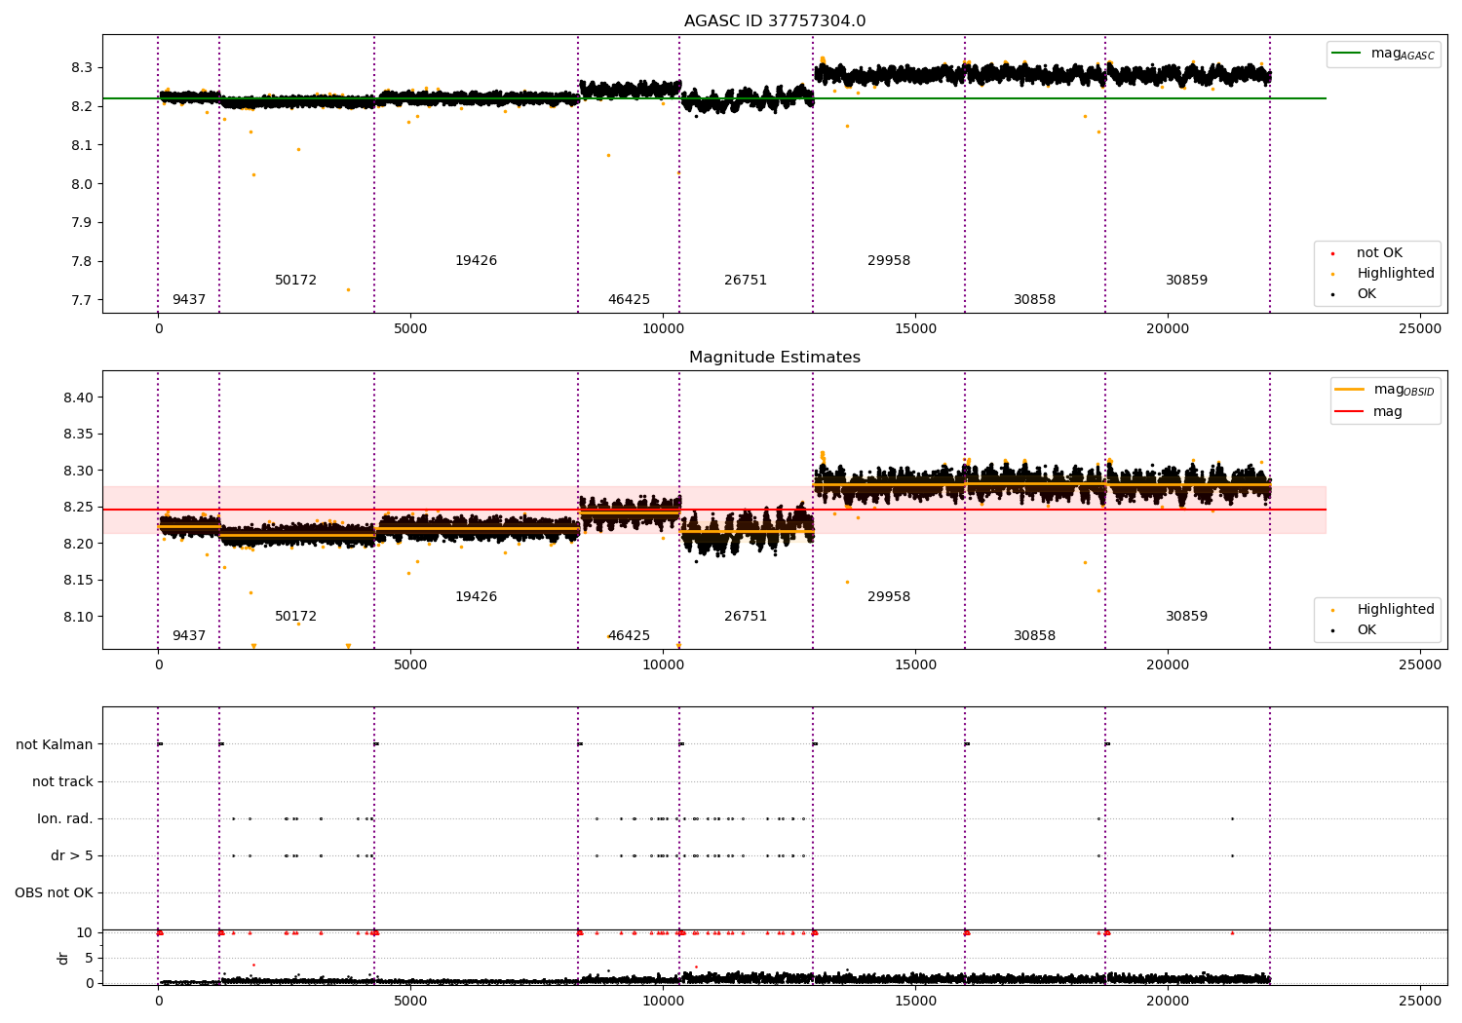Click the 'AGASC ID 37757304.0' plot title
This screenshot has width=1462, height=1023.
tap(775, 21)
